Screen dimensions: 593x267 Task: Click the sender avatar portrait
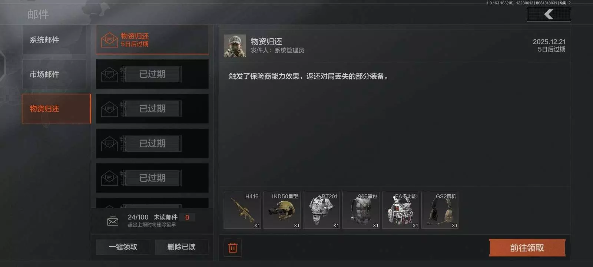coord(235,46)
